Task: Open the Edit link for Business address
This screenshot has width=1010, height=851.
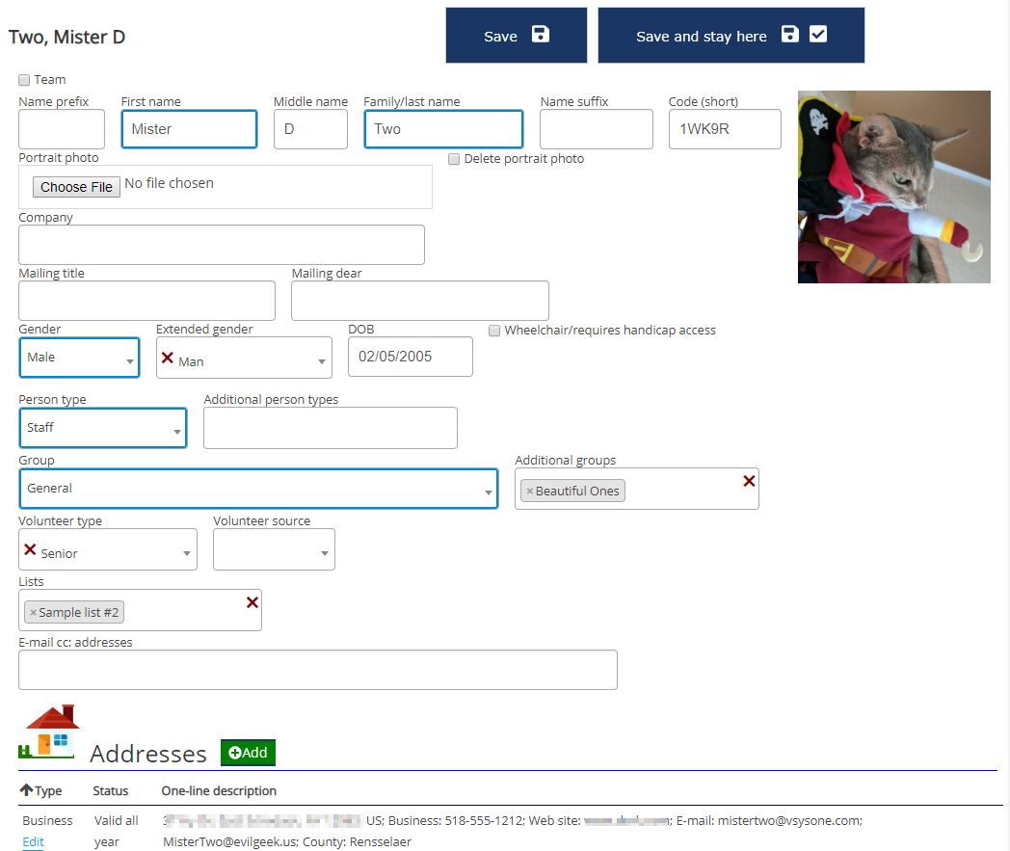Action: point(33,841)
